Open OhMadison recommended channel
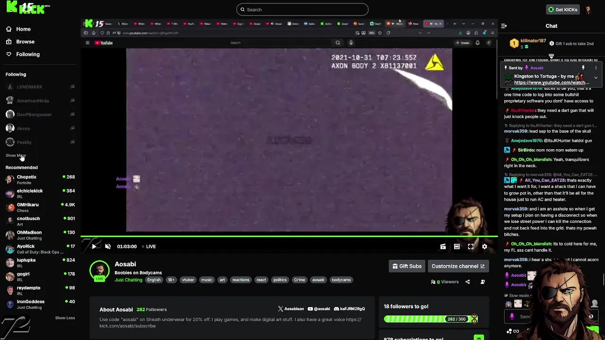The width and height of the screenshot is (605, 340). pyautogui.click(x=40, y=235)
